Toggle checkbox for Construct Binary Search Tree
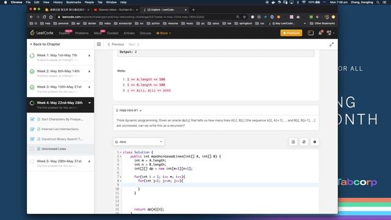The image size is (391, 220). click(x=32, y=139)
